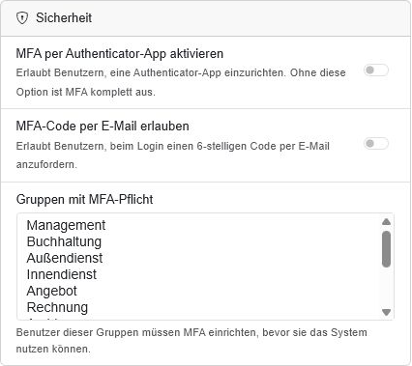Image resolution: width=412 pixels, height=366 pixels.
Task: Select Außendienst in the groups list
Action: coord(65,258)
